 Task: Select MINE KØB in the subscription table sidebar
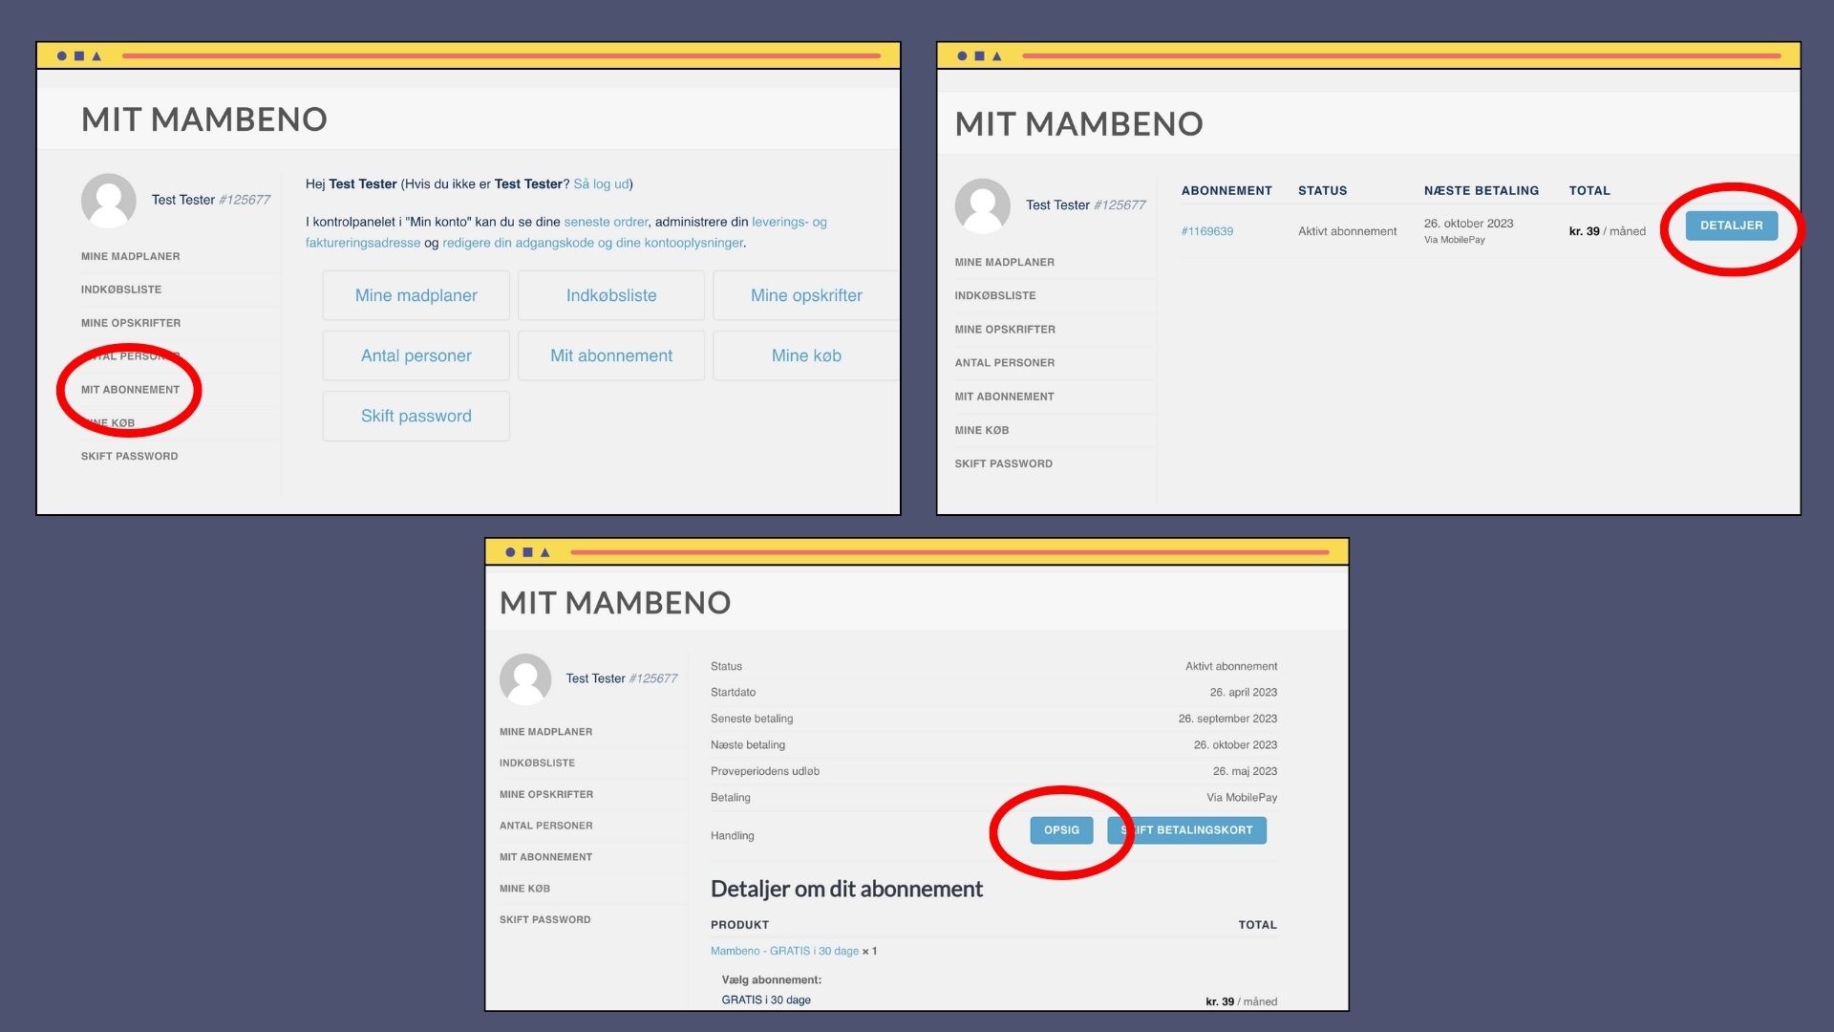click(982, 430)
